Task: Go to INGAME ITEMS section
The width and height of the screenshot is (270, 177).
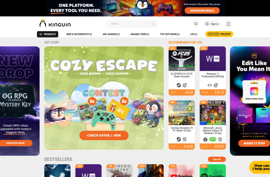Action: 139,34
